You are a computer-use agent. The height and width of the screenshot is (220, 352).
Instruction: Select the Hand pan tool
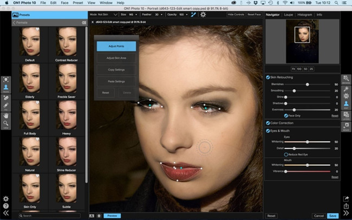click(6, 115)
